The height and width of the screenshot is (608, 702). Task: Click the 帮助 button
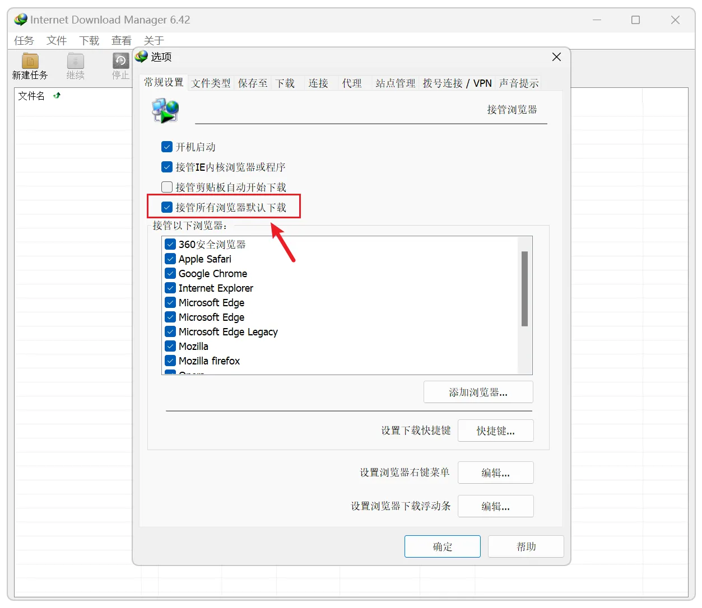(526, 546)
